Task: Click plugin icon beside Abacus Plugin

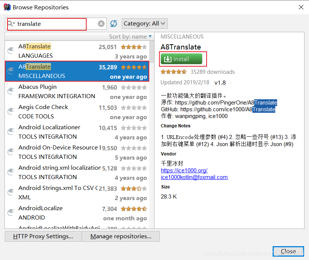Action: point(11,91)
